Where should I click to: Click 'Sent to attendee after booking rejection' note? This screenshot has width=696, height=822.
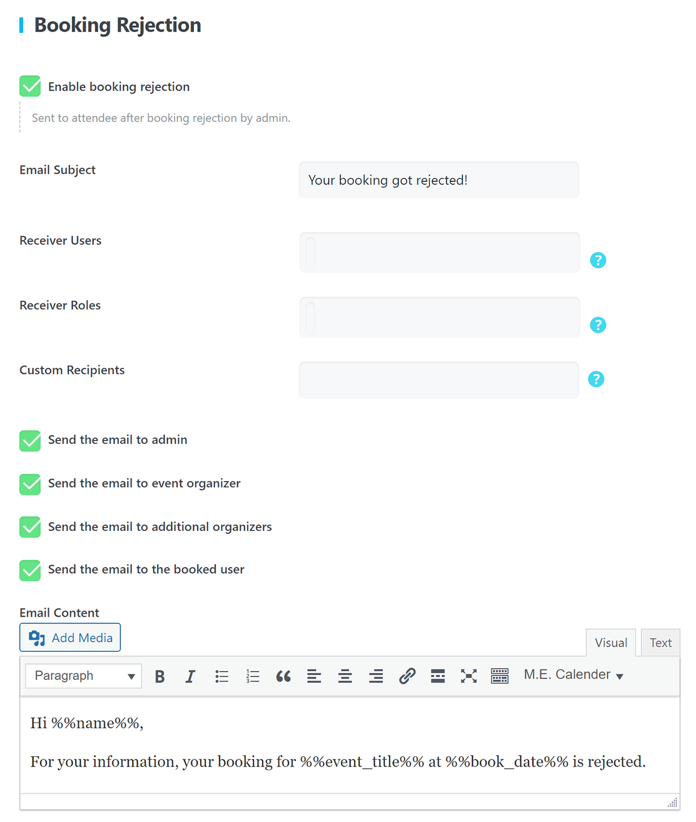point(161,118)
